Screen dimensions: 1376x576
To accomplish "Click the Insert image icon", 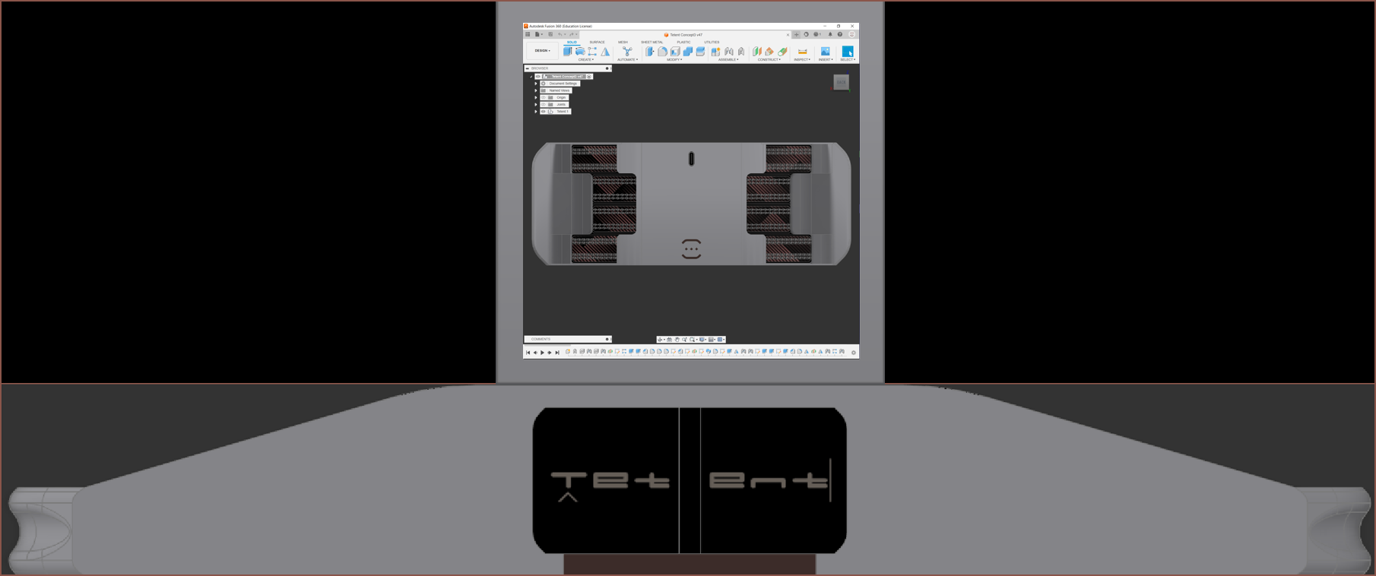I will click(825, 52).
